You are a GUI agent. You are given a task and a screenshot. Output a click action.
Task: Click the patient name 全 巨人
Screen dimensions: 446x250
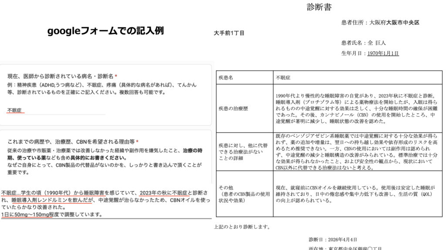pyautogui.click(x=377, y=43)
